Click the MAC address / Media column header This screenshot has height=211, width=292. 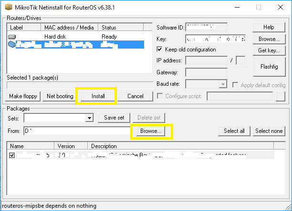coord(69,28)
